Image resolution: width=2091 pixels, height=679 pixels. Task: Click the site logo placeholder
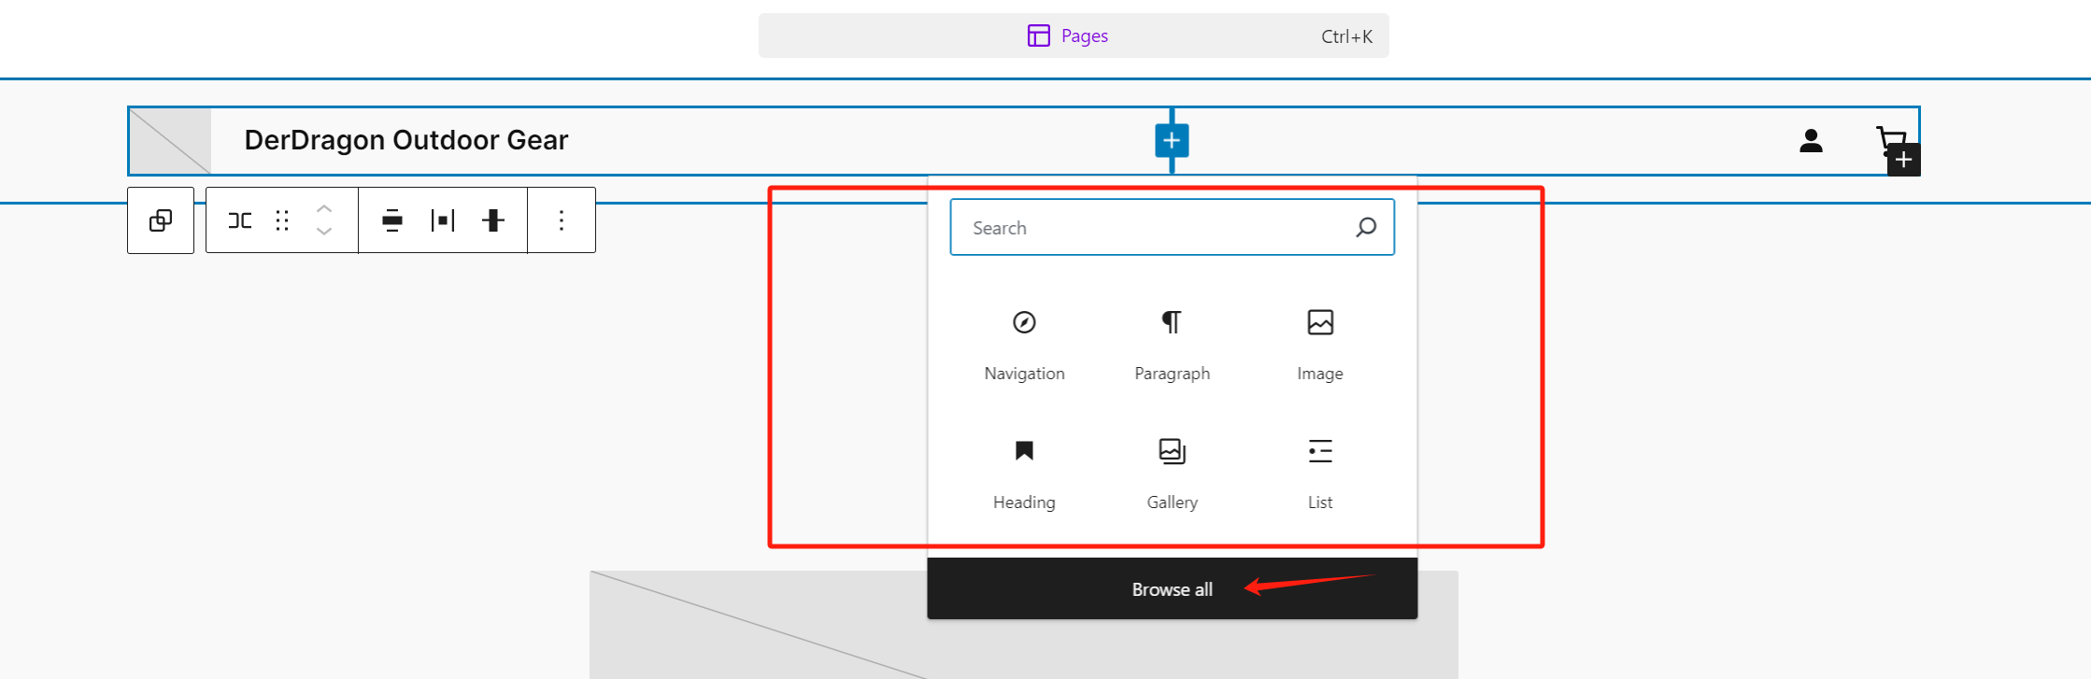pyautogui.click(x=170, y=141)
